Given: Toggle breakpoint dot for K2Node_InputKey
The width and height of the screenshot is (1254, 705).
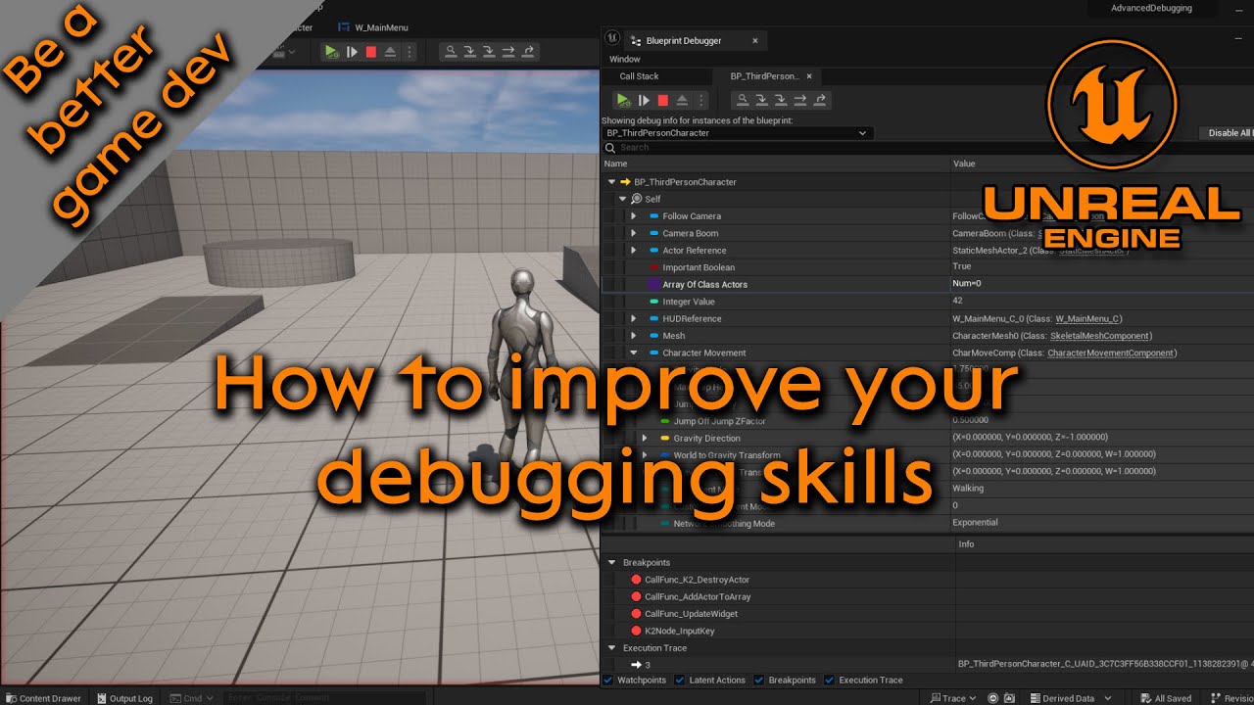Looking at the screenshot, I should (x=637, y=631).
